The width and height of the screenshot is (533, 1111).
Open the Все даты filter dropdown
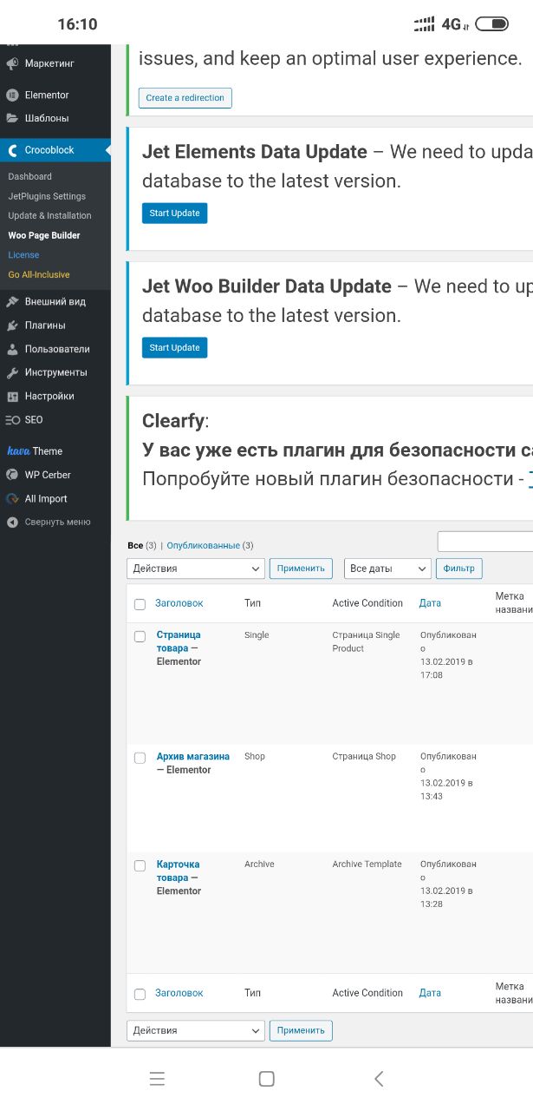(387, 569)
